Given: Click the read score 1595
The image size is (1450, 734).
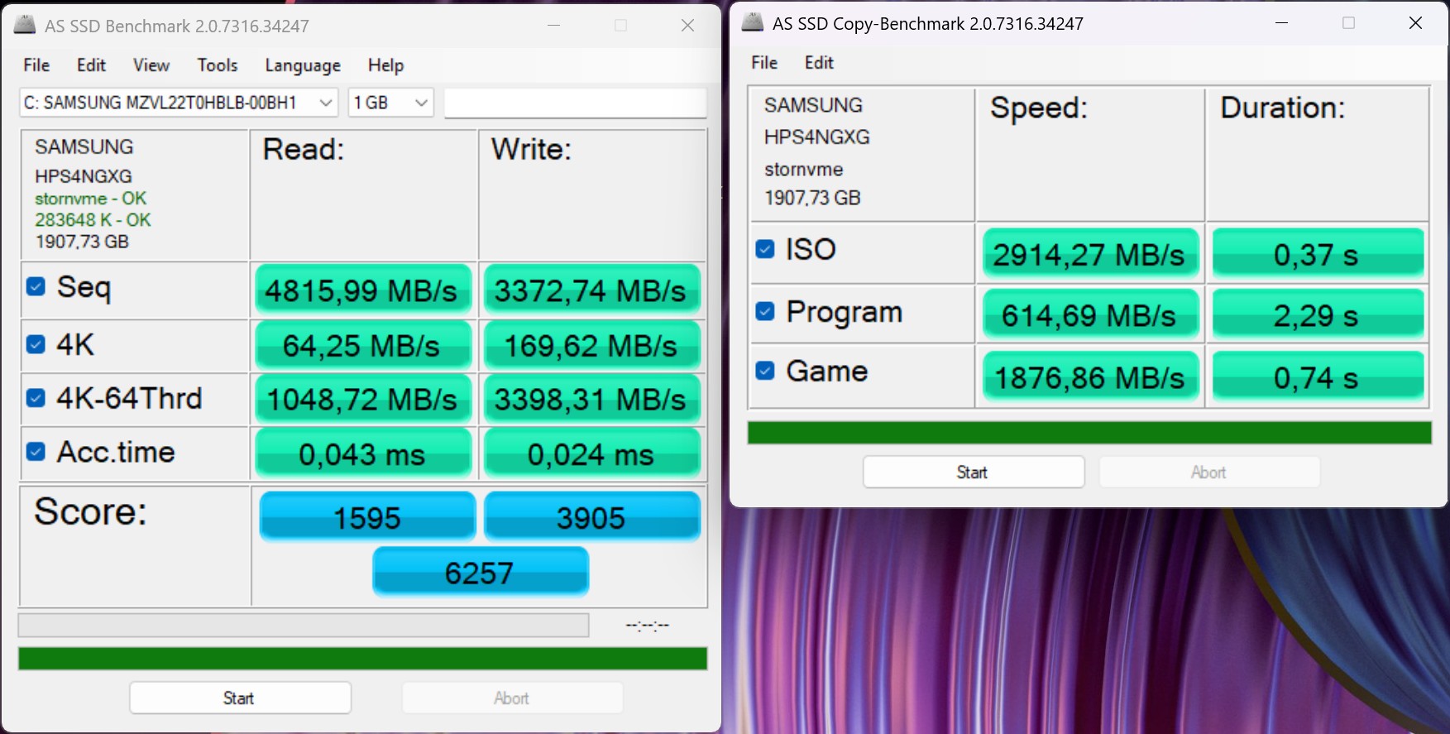Looking at the screenshot, I should [367, 517].
